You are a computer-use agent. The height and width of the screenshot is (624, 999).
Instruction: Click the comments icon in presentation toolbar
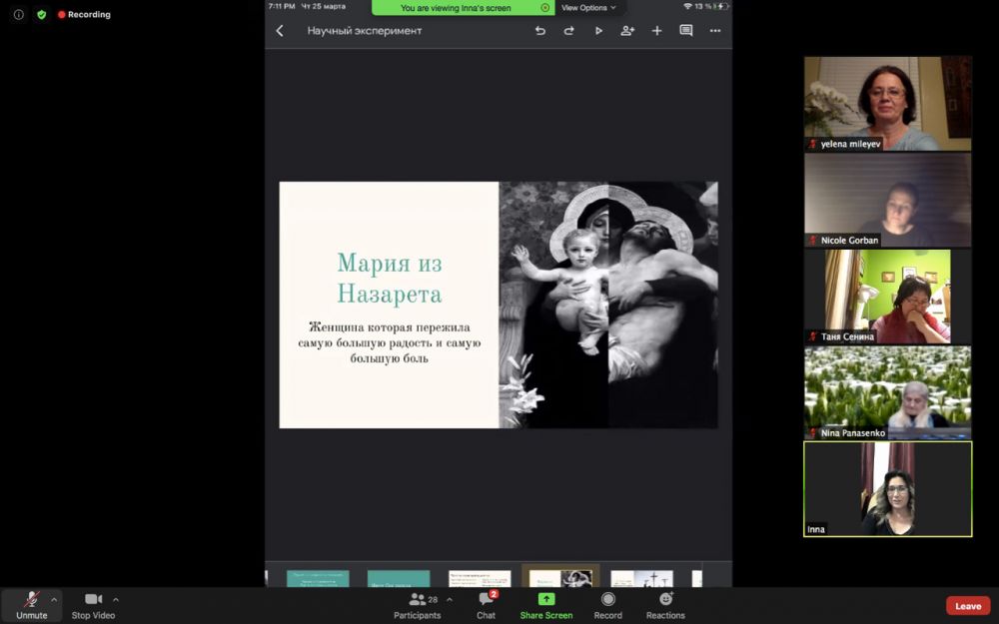pyautogui.click(x=686, y=31)
